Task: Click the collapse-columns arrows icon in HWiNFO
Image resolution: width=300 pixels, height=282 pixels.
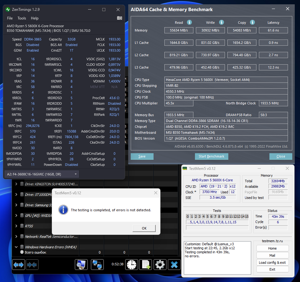Action: [32, 265]
